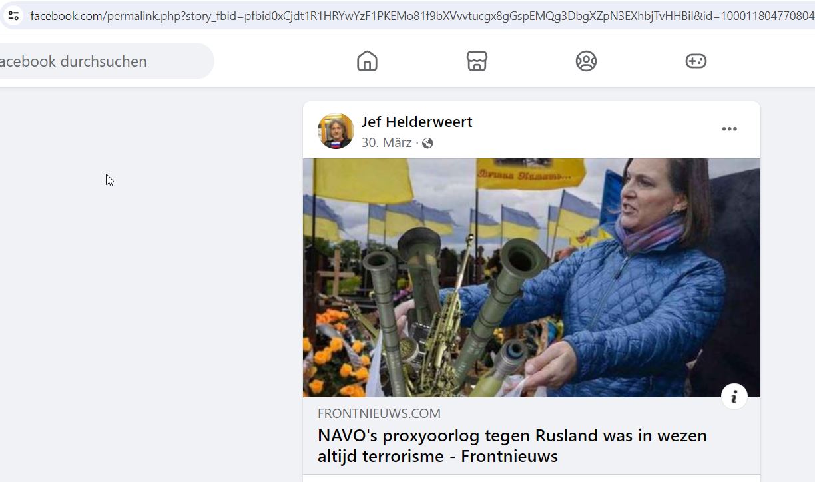Click the info icon on article image
The height and width of the screenshot is (482, 815).
pos(734,397)
